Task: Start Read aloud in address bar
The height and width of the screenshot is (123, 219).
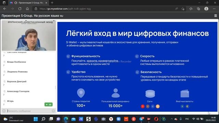Action: 177,9
